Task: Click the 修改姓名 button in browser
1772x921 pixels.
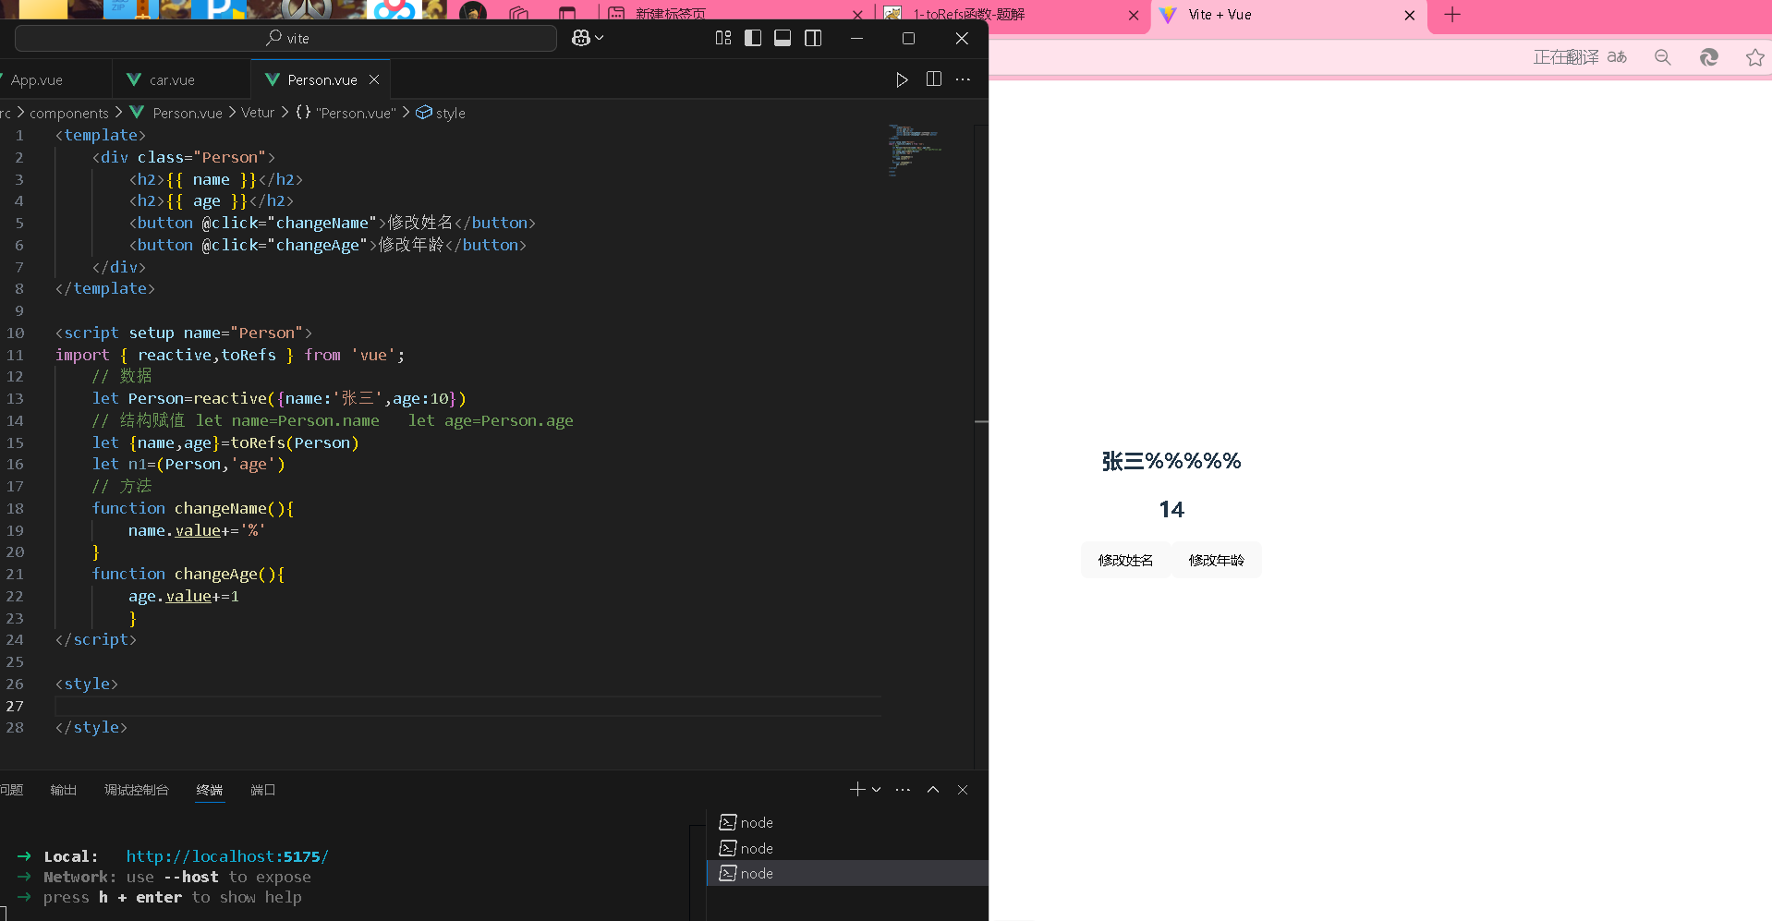Action: (1125, 560)
